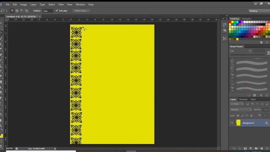Add a layer mask
Screen dimensions: 270x152
coord(245,148)
